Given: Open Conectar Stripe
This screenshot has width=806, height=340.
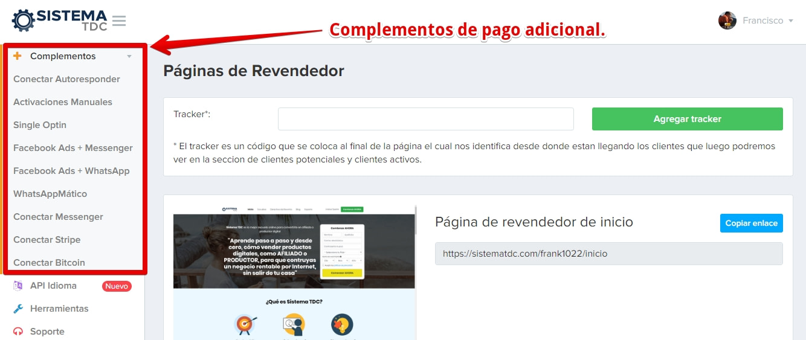Looking at the screenshot, I should click(x=47, y=240).
